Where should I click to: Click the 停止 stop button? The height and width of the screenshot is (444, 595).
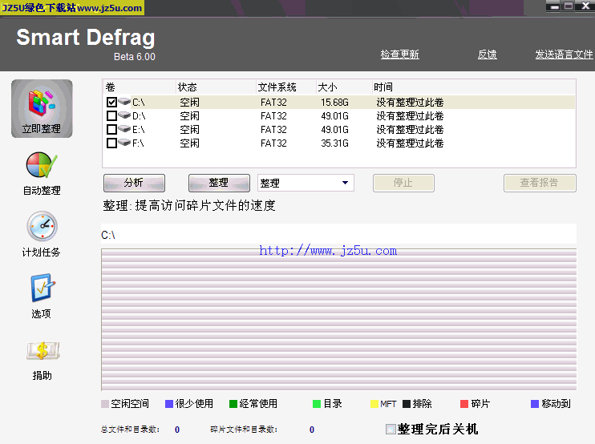[x=403, y=184]
